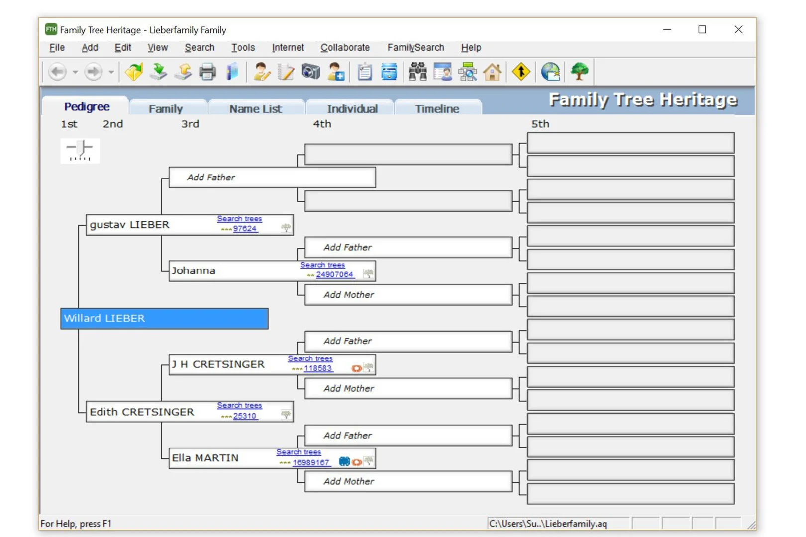Click the binoculars search icon
This screenshot has width=806, height=537.
pyautogui.click(x=417, y=72)
